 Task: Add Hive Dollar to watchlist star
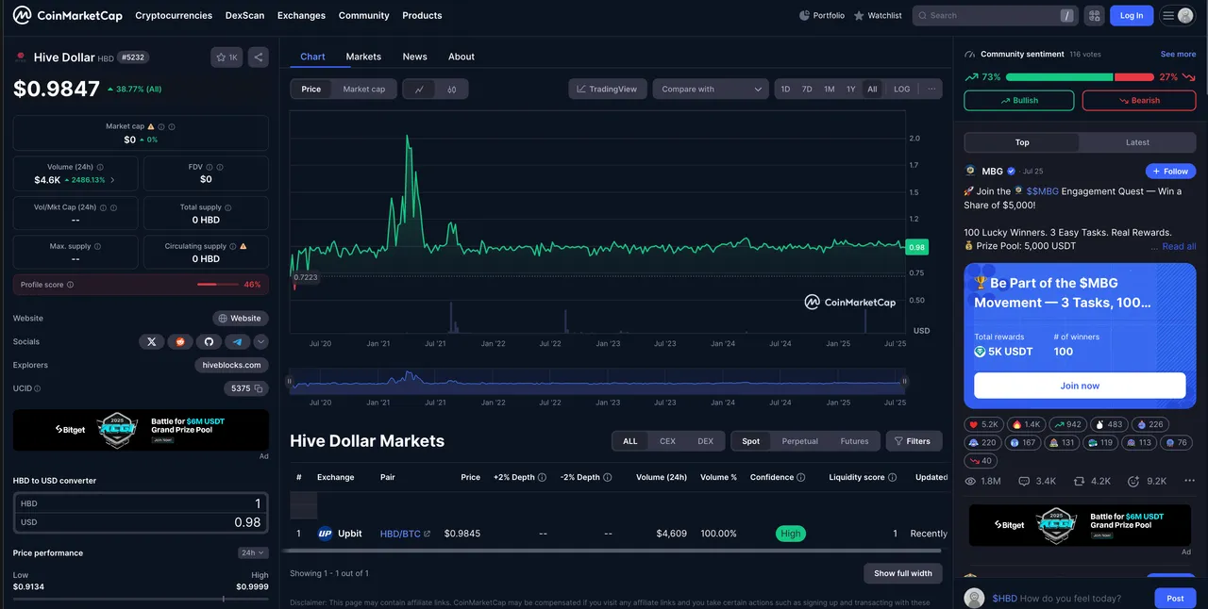pos(226,58)
